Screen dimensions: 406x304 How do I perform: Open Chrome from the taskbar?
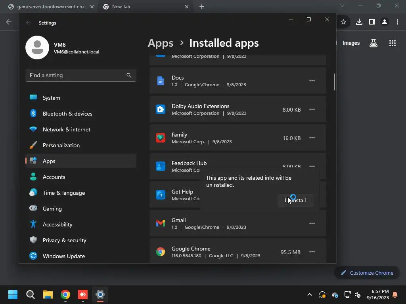(65, 294)
